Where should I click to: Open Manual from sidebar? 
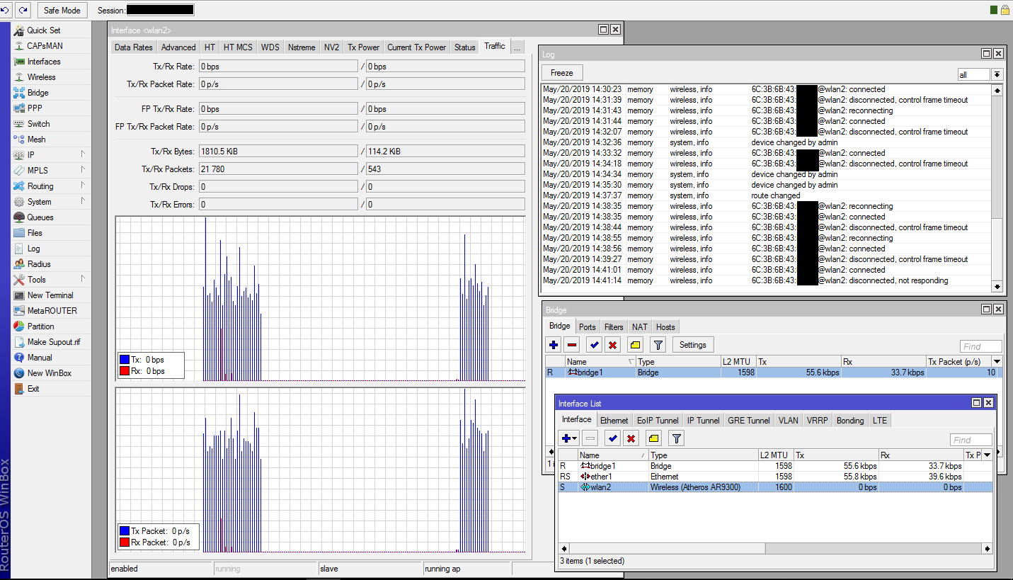click(40, 358)
